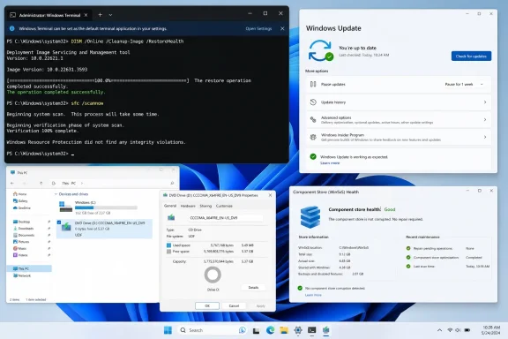Screen dimensions: 508x339
Task: Open File Explorer from the taskbar
Action: pos(284,330)
